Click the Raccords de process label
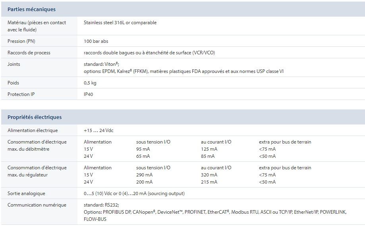365x226 pixels. [x=29, y=53]
